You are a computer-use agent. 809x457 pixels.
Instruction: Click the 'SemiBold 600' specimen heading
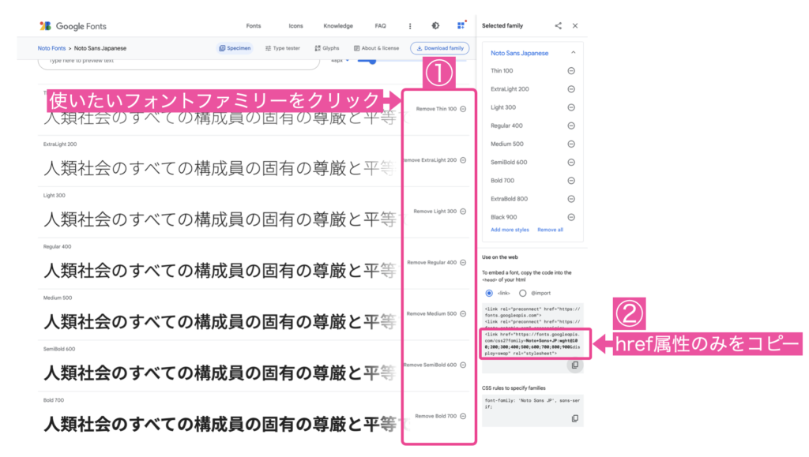[59, 349]
